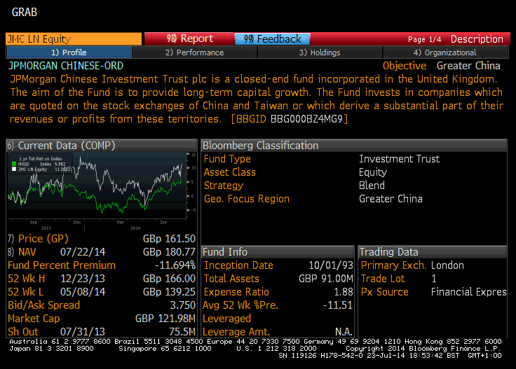Click the Px Source label
The height and width of the screenshot is (369, 516).
385,292
